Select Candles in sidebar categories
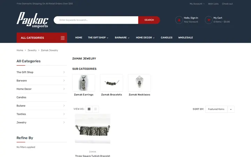This screenshot has width=251, height=157. pyautogui.click(x=21, y=97)
